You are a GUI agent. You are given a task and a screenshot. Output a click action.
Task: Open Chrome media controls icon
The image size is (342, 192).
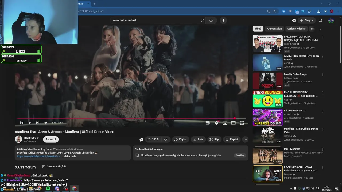tap(325, 11)
